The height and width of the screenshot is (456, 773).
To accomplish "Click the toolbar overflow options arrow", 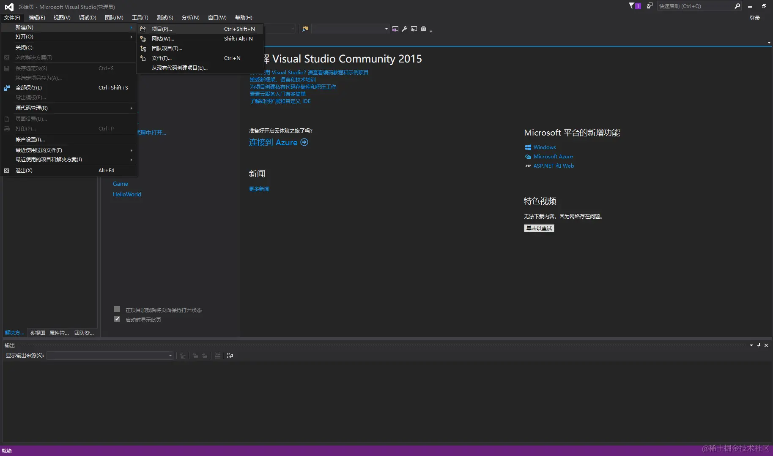I will (x=431, y=30).
